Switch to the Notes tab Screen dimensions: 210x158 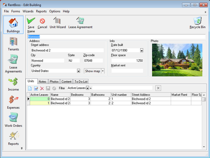pos(43,82)
